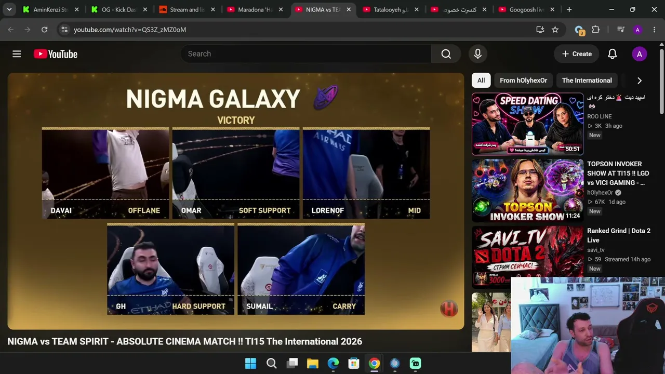Viewport: 665px width, 374px height.
Task: Switch to Chrome on the taskbar
Action: [374, 364]
